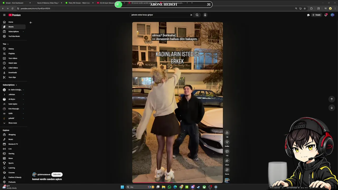Open YouTube Music from the sidebar

tap(13, 36)
